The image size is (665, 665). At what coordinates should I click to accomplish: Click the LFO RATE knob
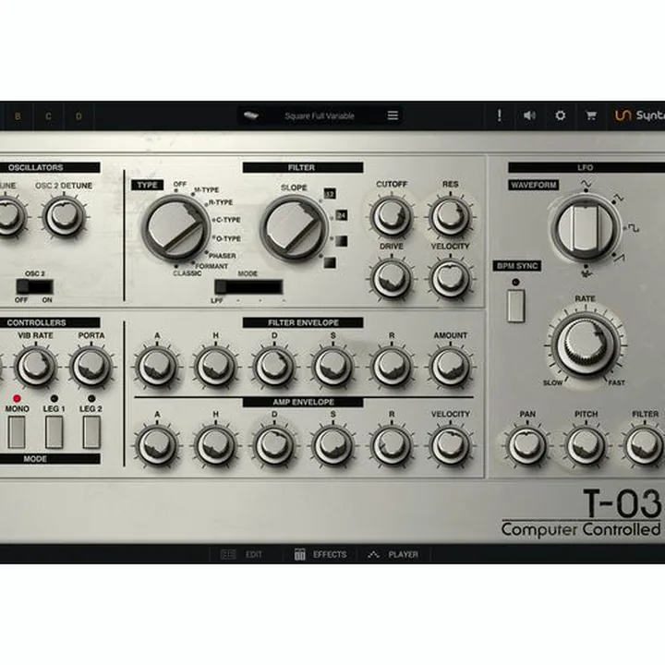click(x=586, y=345)
